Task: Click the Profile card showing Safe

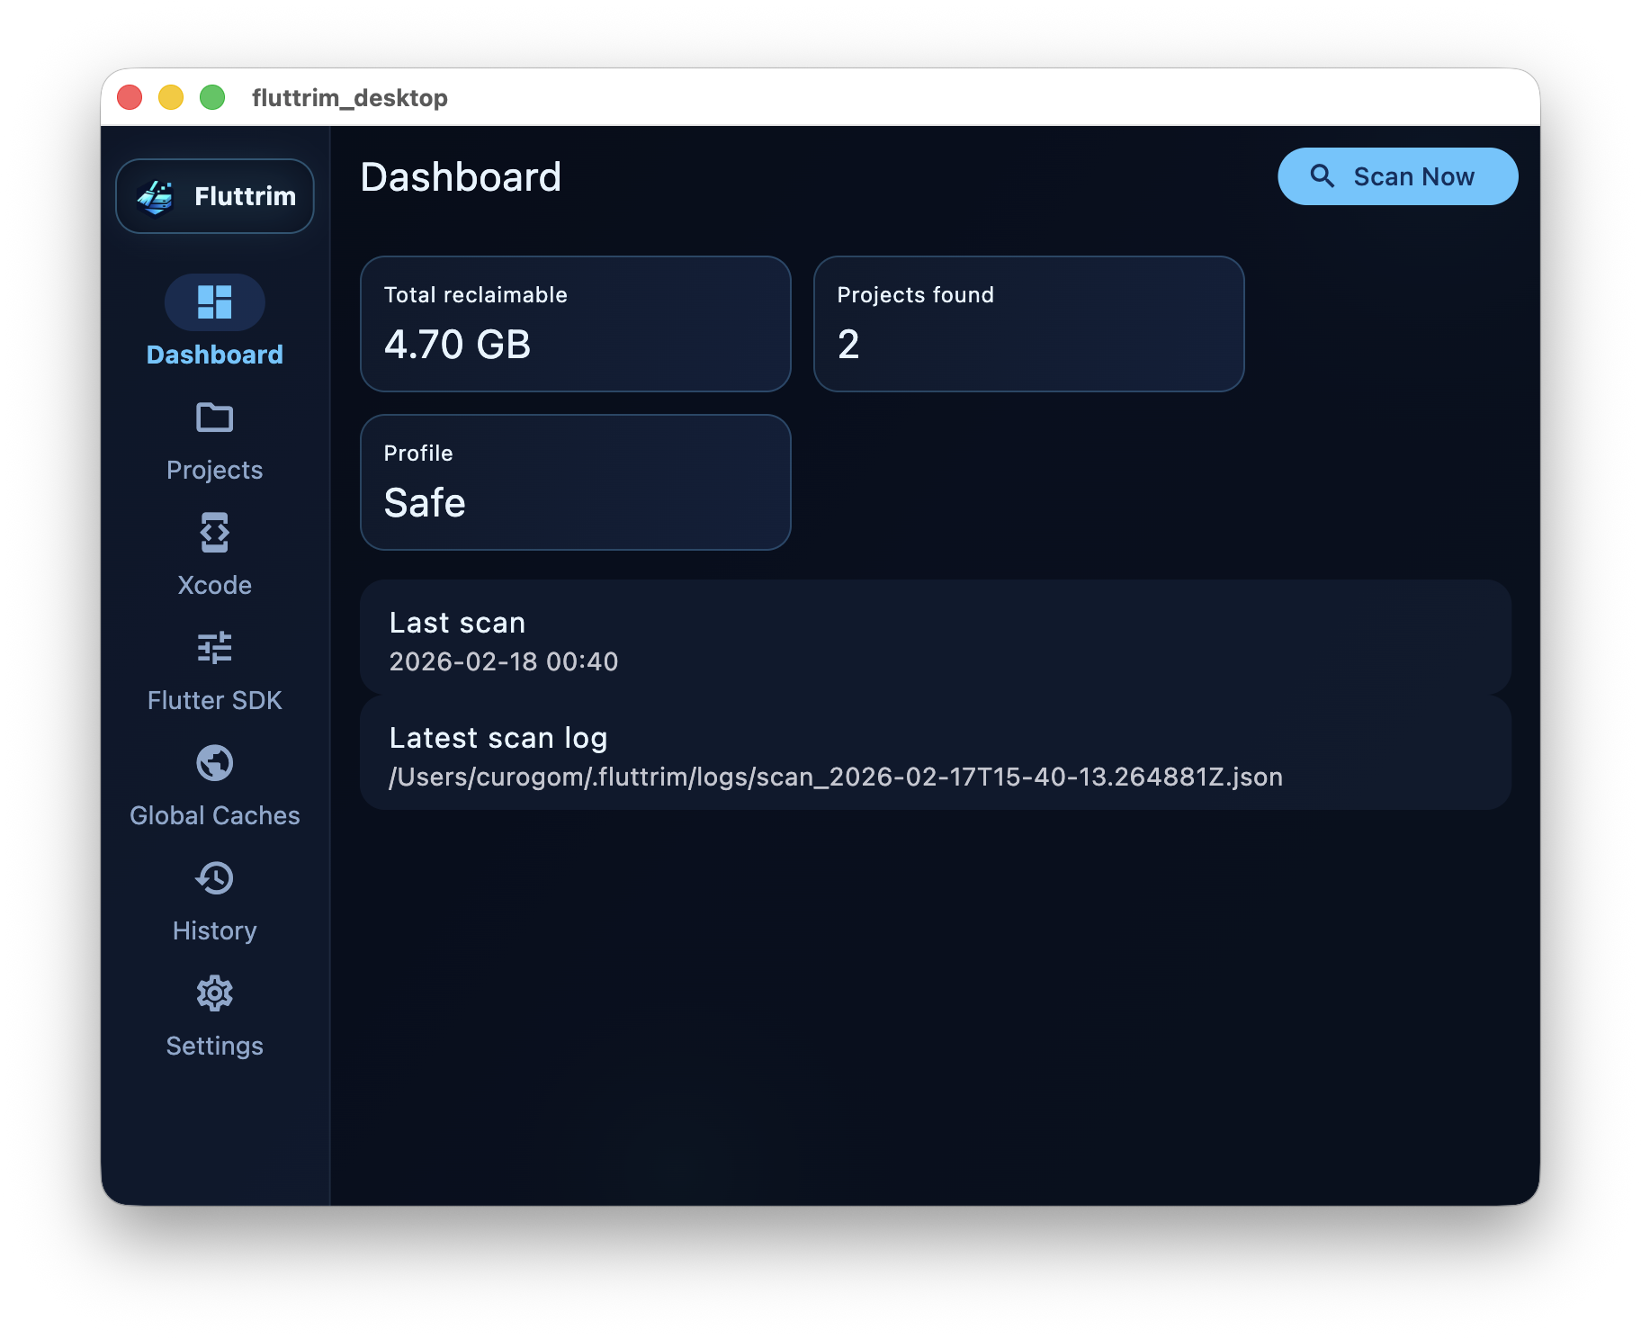Action: click(576, 482)
